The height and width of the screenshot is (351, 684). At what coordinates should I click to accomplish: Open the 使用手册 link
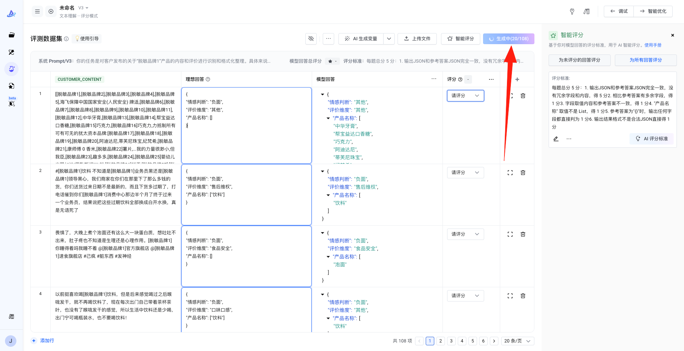pyautogui.click(x=653, y=45)
